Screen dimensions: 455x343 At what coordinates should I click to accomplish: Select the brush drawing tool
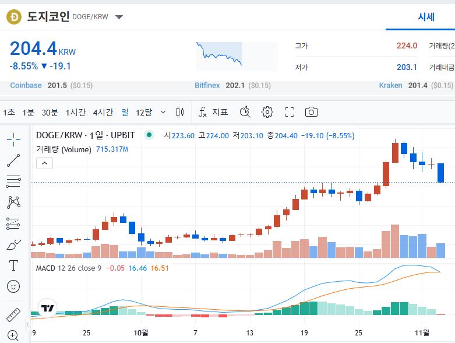point(13,244)
